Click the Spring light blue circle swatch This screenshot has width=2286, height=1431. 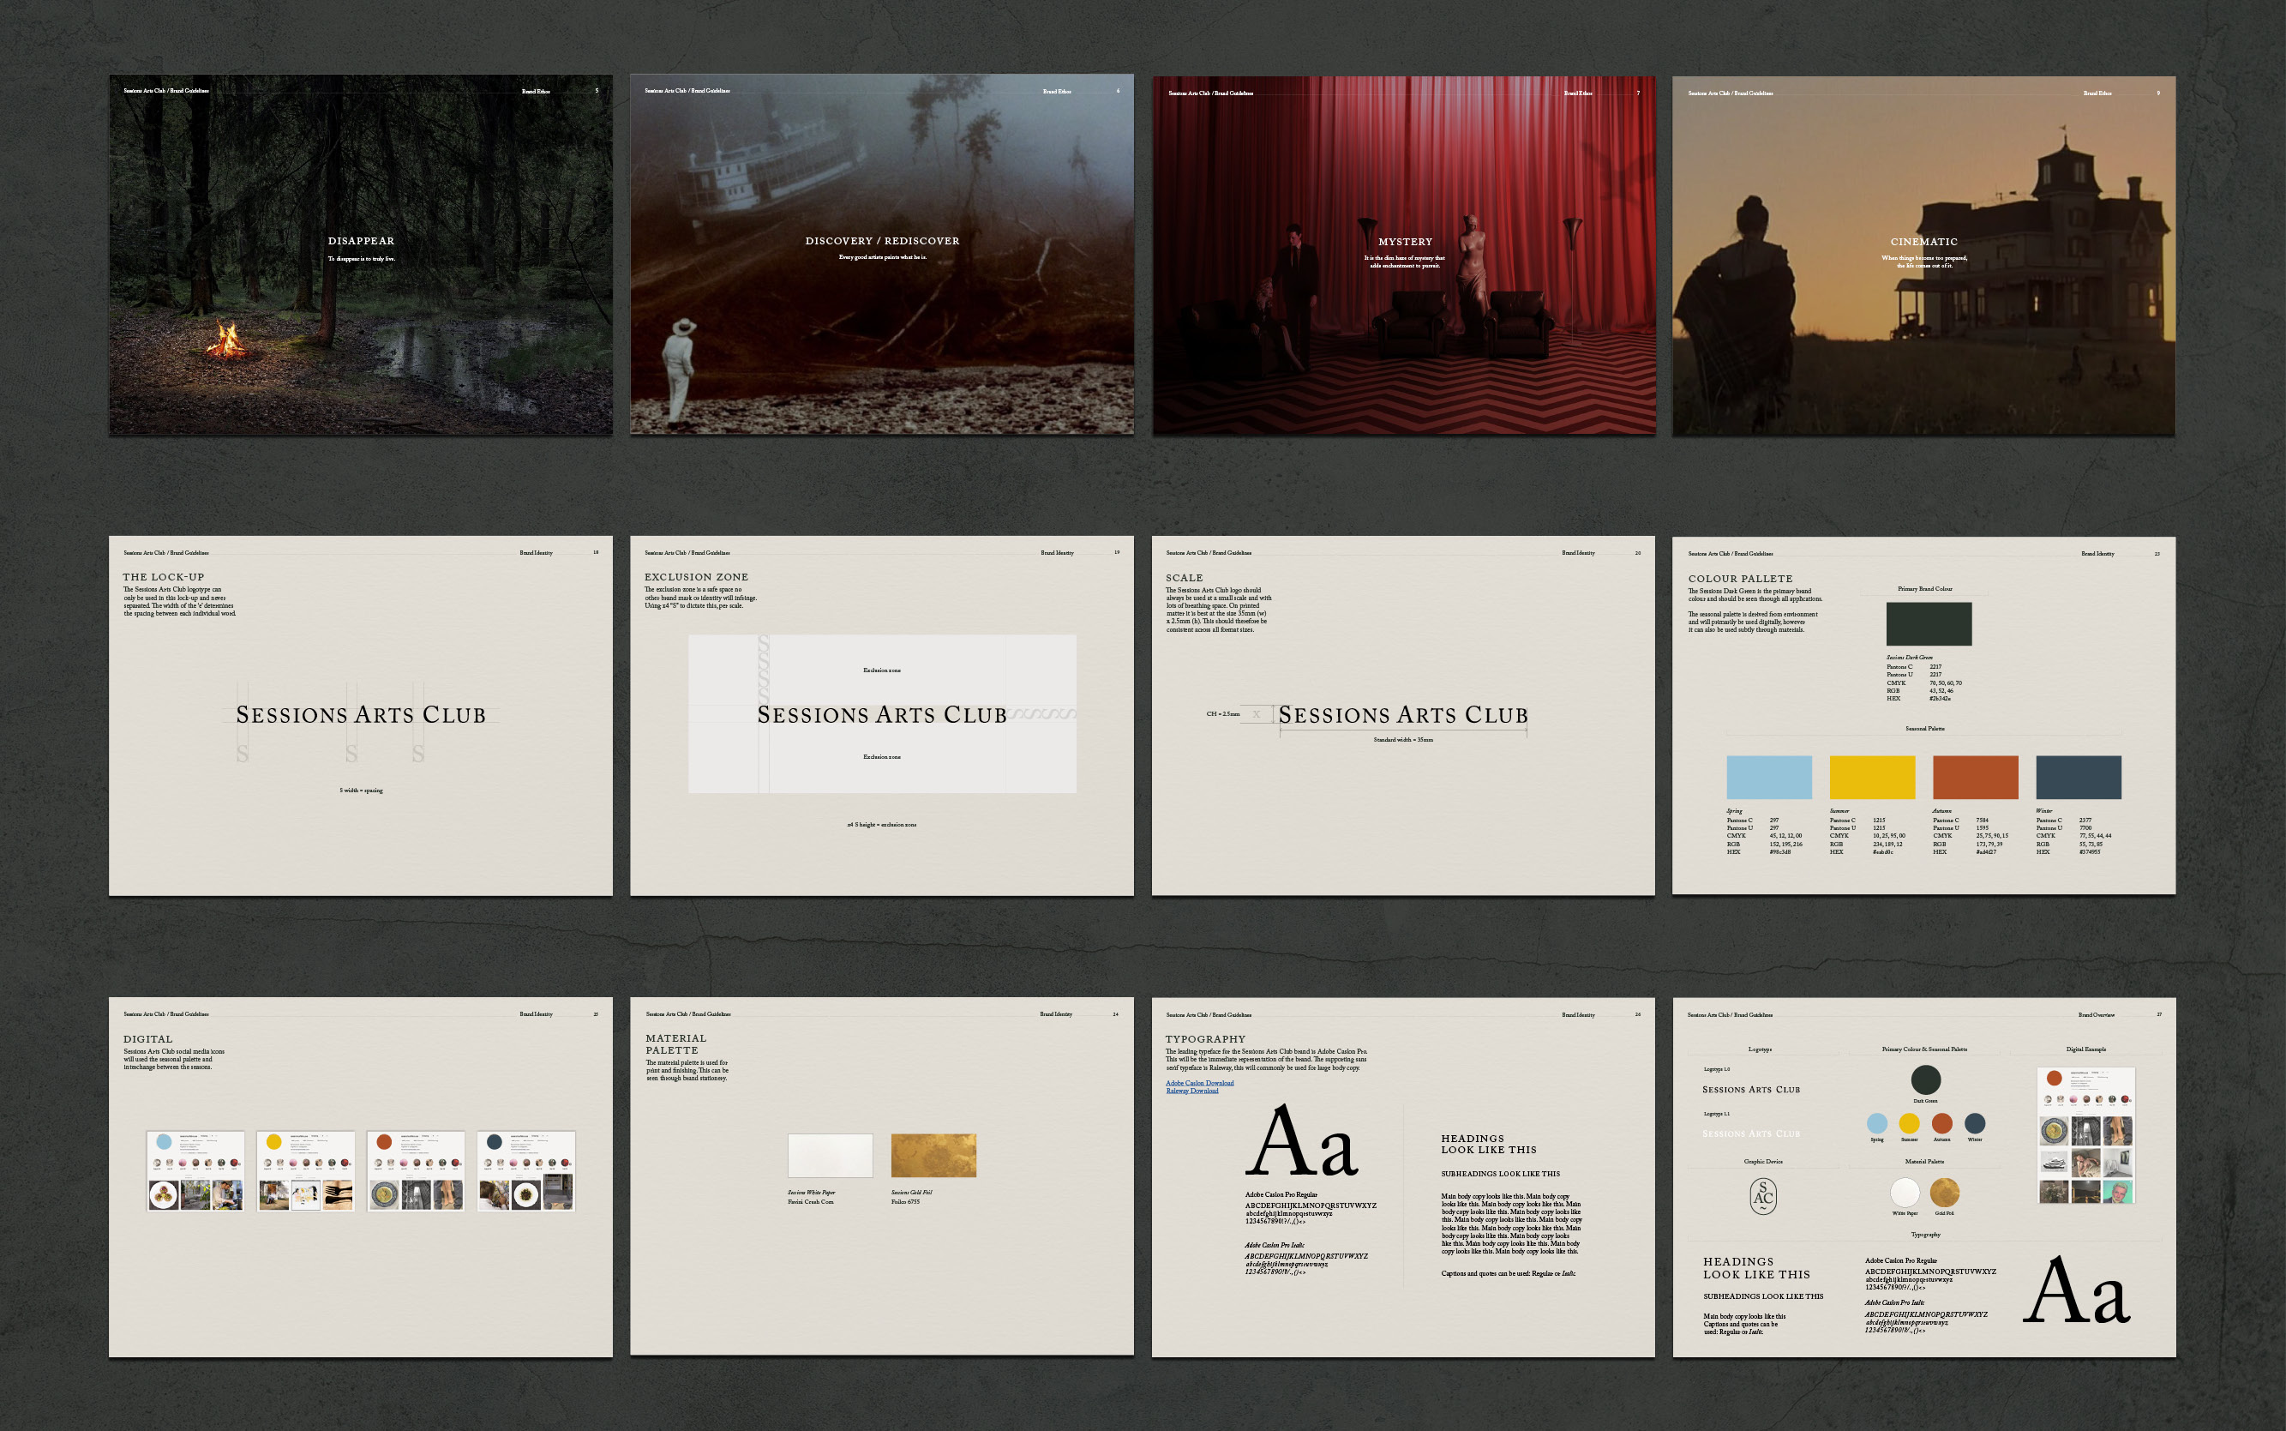pyautogui.click(x=1877, y=1123)
